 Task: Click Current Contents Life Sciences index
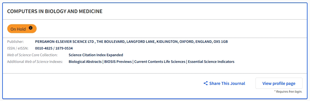160,61
